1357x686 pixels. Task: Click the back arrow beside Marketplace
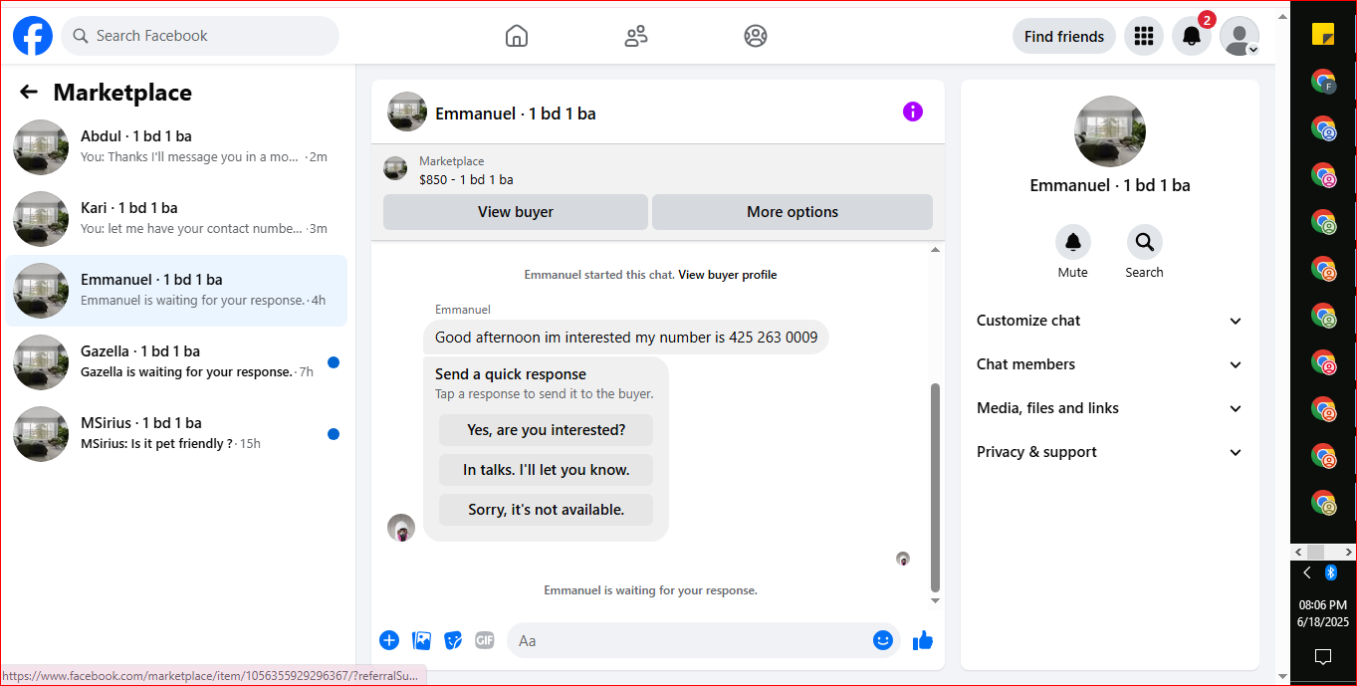(29, 93)
